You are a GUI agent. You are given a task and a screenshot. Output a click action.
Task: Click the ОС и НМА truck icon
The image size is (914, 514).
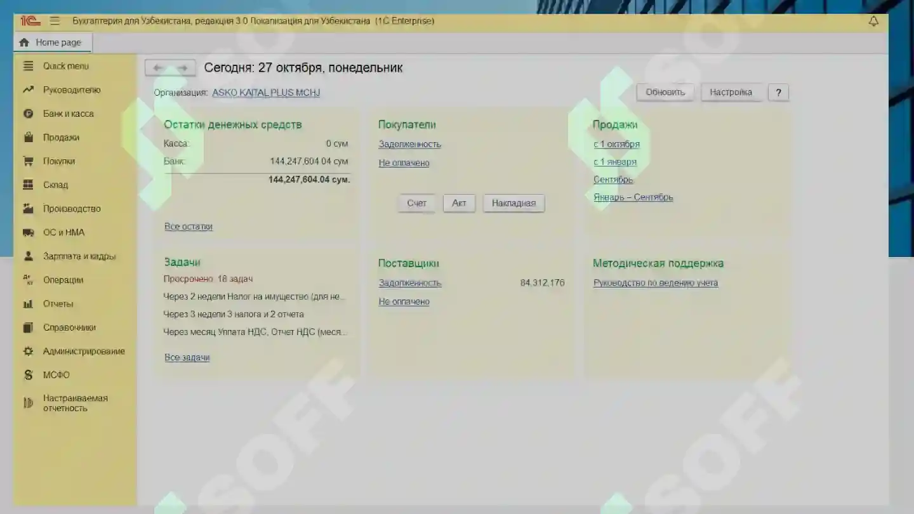[x=28, y=232]
